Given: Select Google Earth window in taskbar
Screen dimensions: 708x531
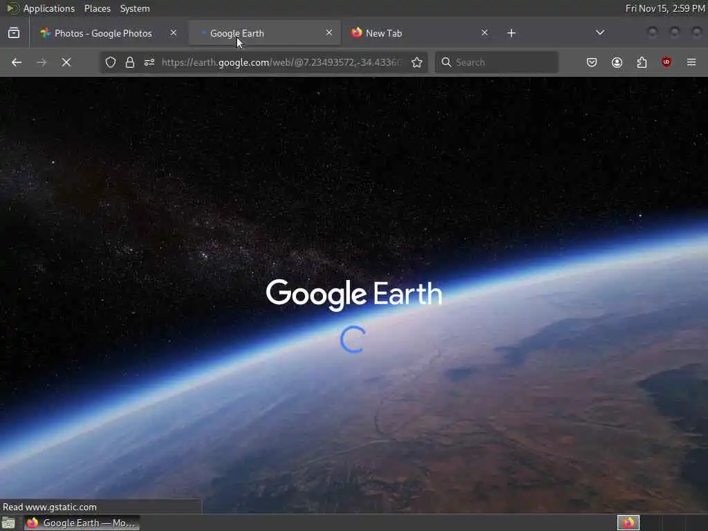Looking at the screenshot, I should tap(82, 523).
